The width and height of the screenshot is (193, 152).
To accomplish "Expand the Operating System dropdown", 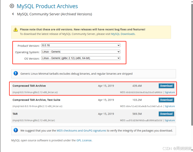I will (81, 52).
